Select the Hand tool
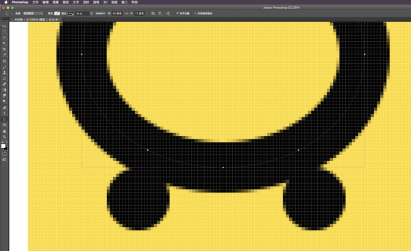Screen dimensions: 411x251 click(5, 131)
